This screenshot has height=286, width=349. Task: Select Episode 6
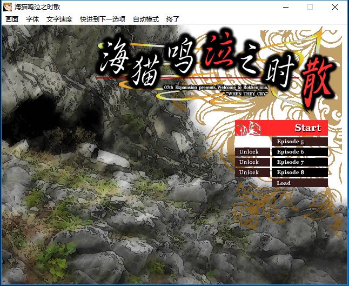(299, 152)
